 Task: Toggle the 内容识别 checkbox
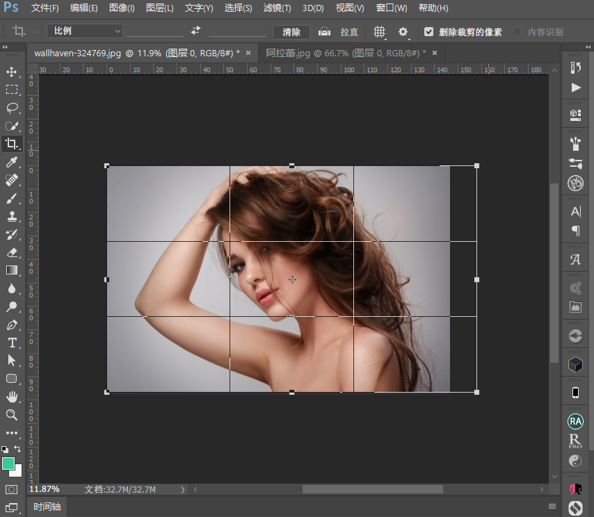(517, 32)
